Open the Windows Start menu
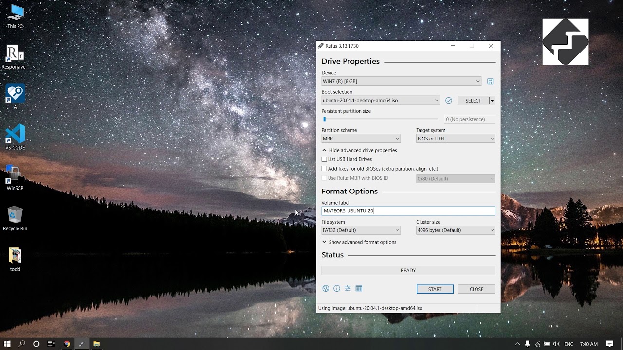623x350 pixels. point(7,344)
